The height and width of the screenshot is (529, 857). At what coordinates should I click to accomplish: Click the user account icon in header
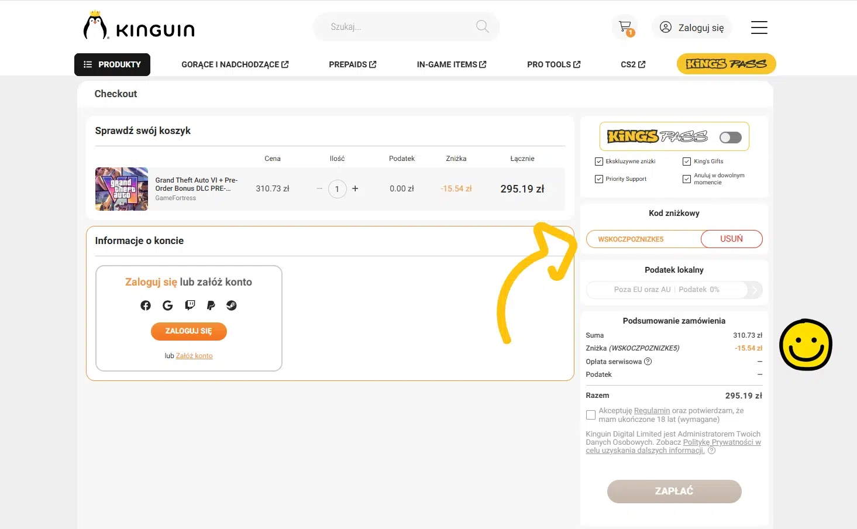coord(666,27)
